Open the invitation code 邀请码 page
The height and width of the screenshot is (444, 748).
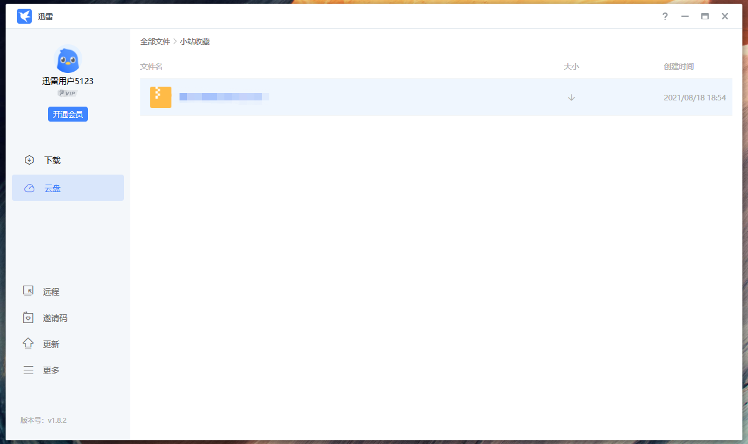click(x=54, y=318)
